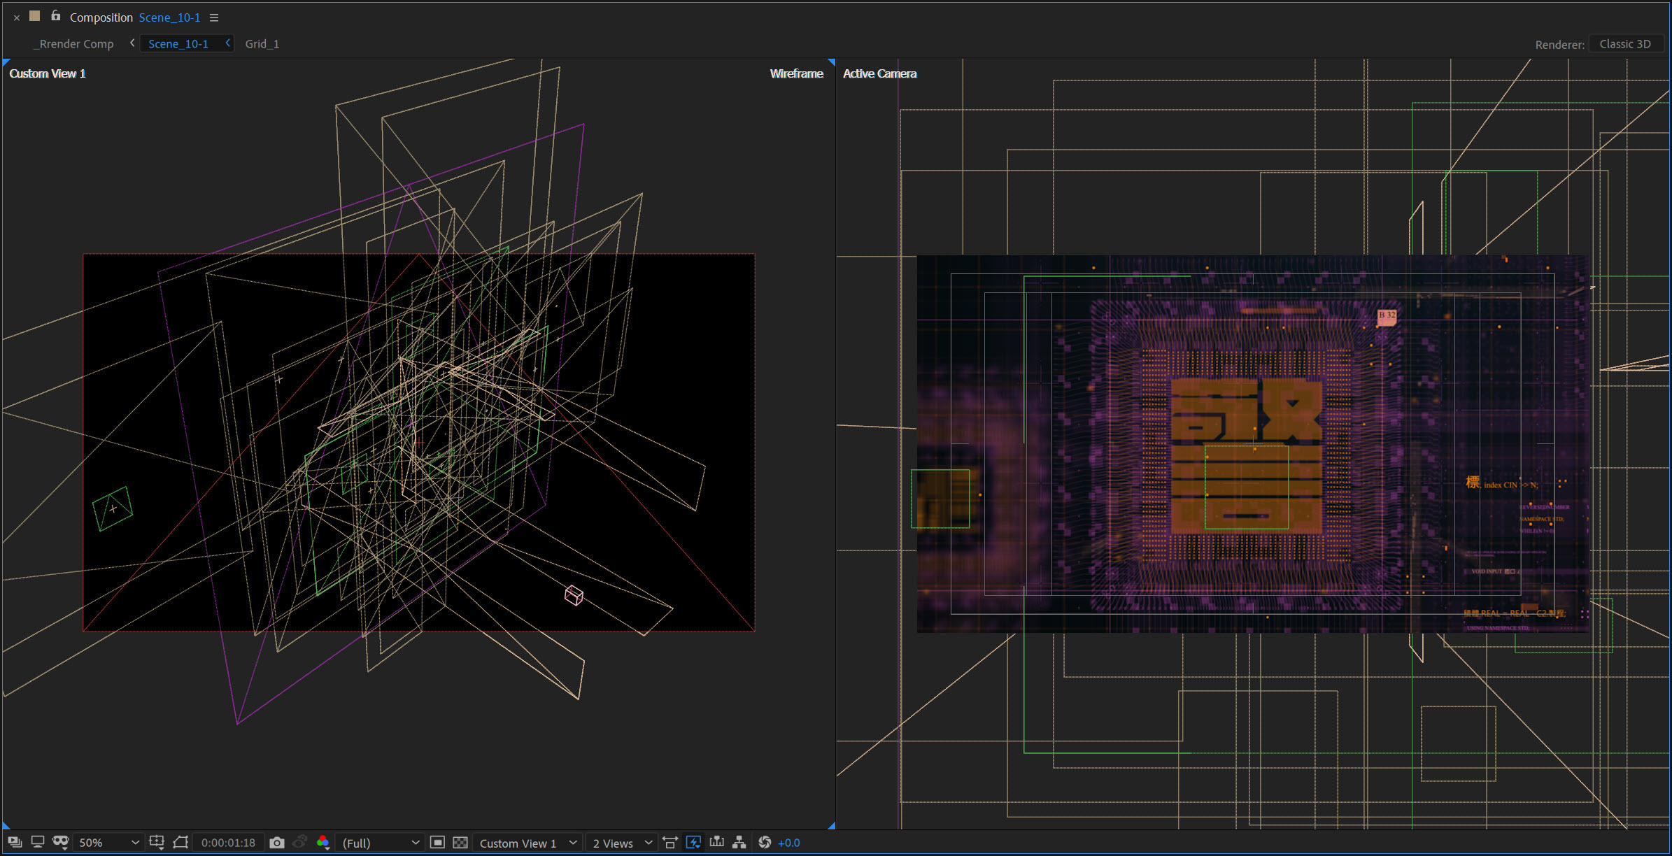Click the Classic 3D renderer button
This screenshot has height=856, width=1672.
pos(1624,44)
